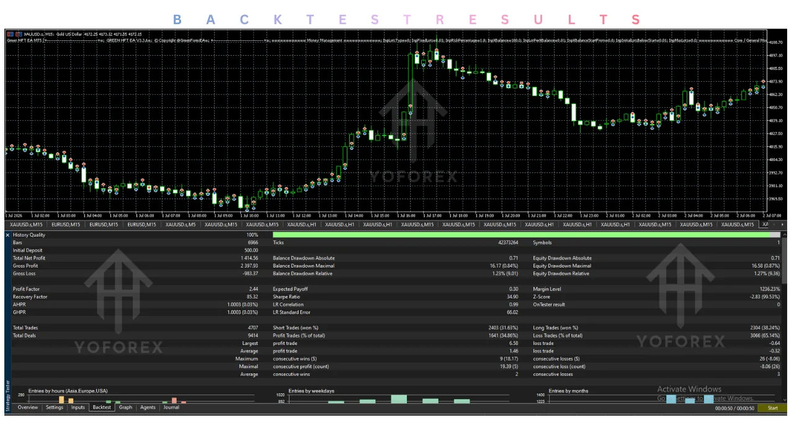Click the LR Correlation label

(288, 305)
